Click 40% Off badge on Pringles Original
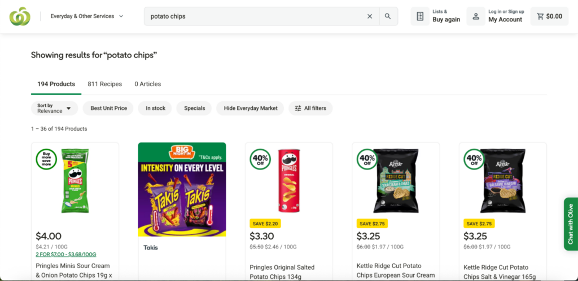The width and height of the screenshot is (578, 281). pyautogui.click(x=260, y=159)
